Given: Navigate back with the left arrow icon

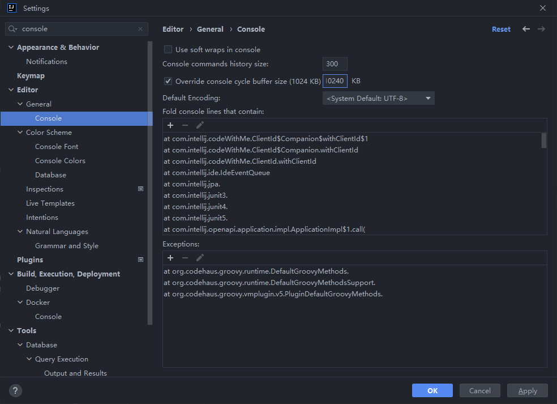Looking at the screenshot, I should click(526, 29).
